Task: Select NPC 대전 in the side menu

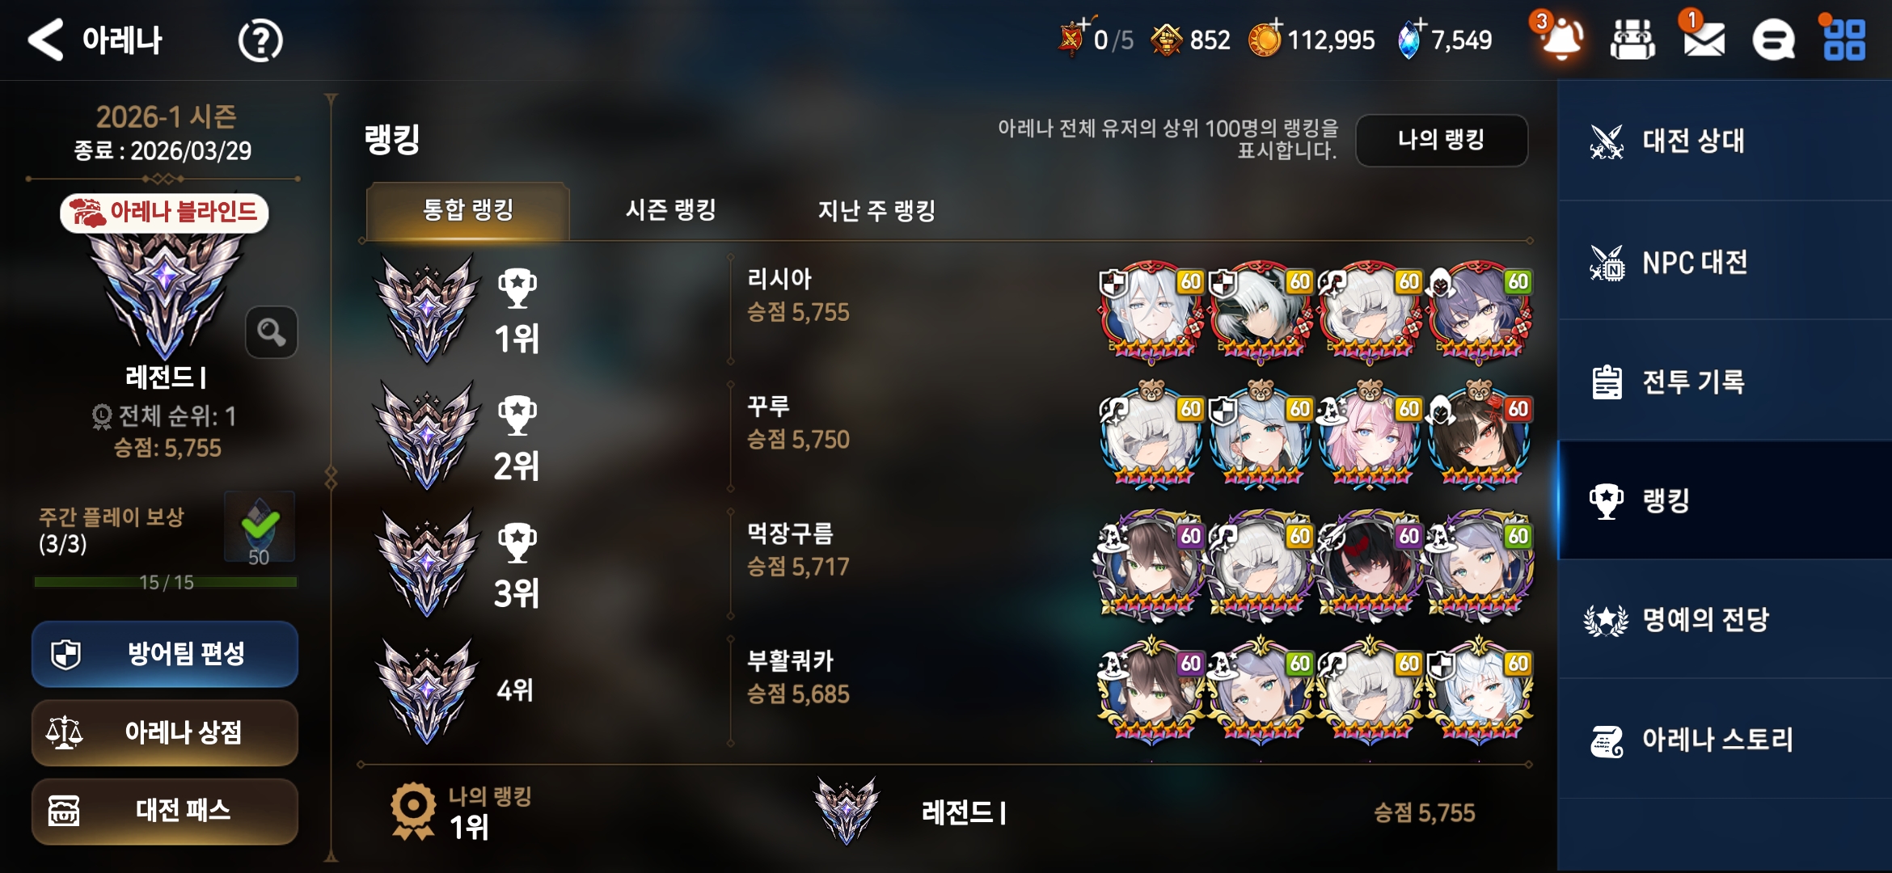Action: click(1725, 262)
